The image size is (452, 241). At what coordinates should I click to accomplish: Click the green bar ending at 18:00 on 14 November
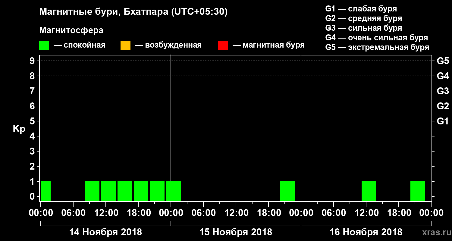[x=125, y=191]
